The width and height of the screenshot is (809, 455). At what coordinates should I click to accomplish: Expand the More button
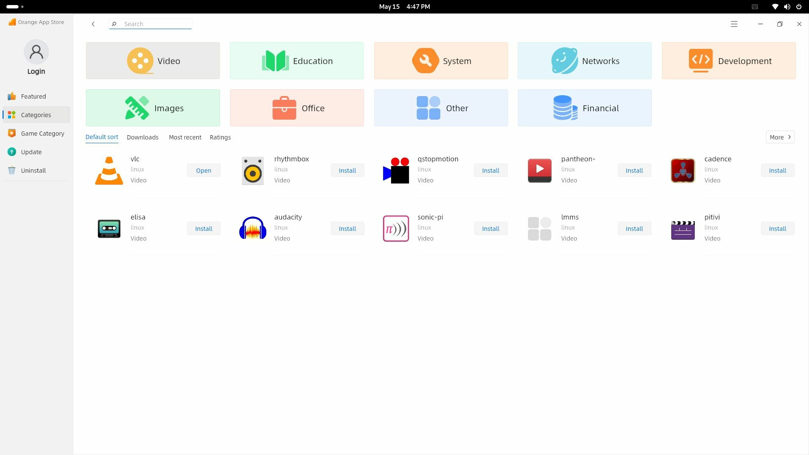point(780,137)
